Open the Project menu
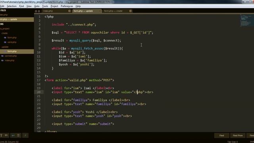 click(x=54, y=6)
